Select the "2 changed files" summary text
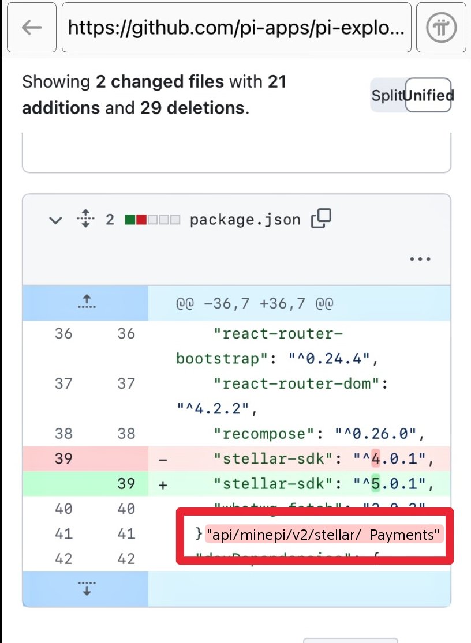The image size is (471, 643). [x=160, y=82]
